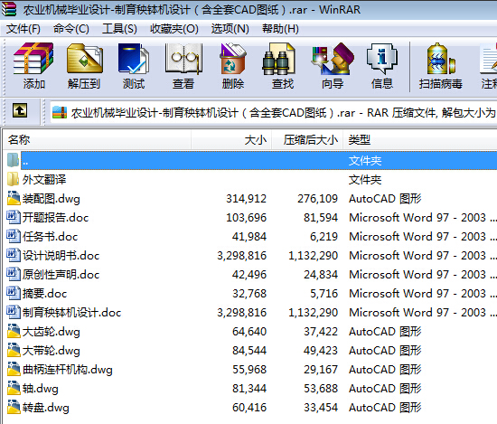
Task: Click compressed size 29,167
Action: point(321,370)
